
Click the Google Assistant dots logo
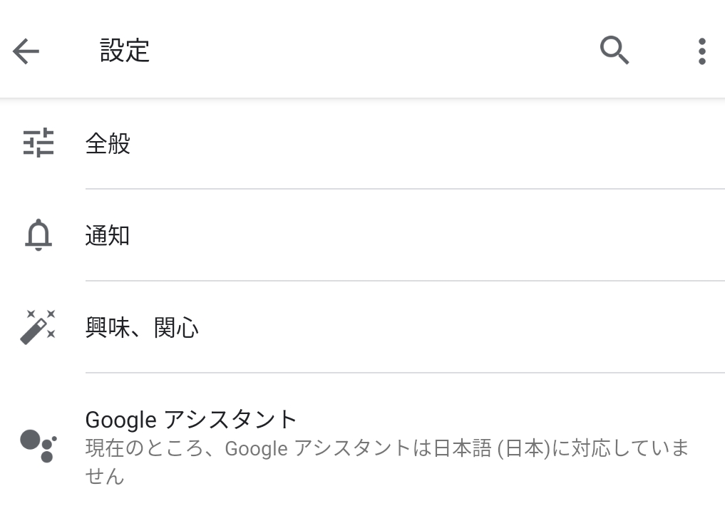(38, 445)
